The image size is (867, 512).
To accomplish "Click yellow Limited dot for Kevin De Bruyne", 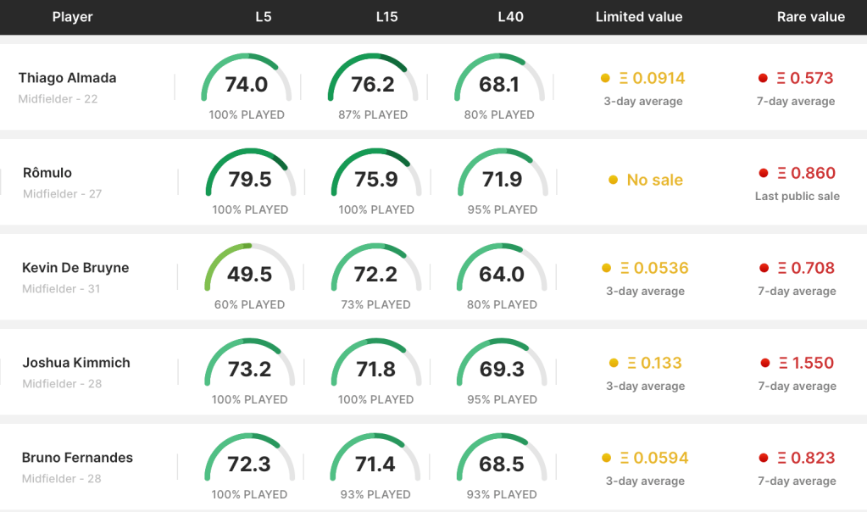I will point(606,268).
